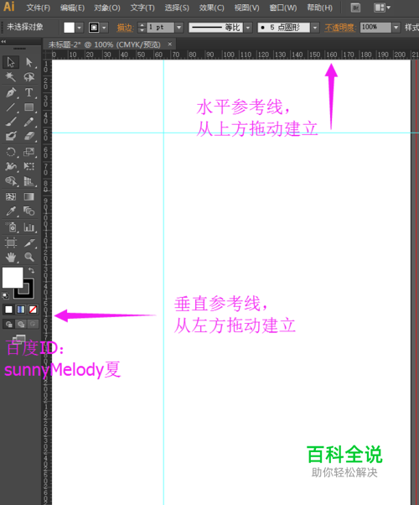Expand stroke weight dropdown
Image resolution: width=419 pixels, height=505 pixels.
pyautogui.click(x=179, y=28)
